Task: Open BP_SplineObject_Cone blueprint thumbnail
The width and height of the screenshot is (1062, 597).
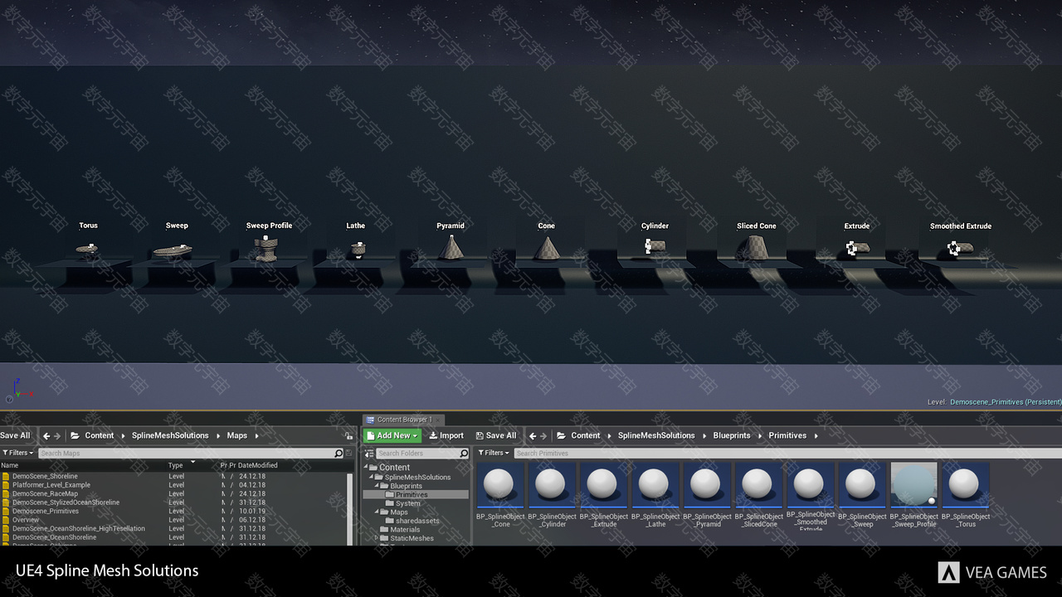Action: 499,485
